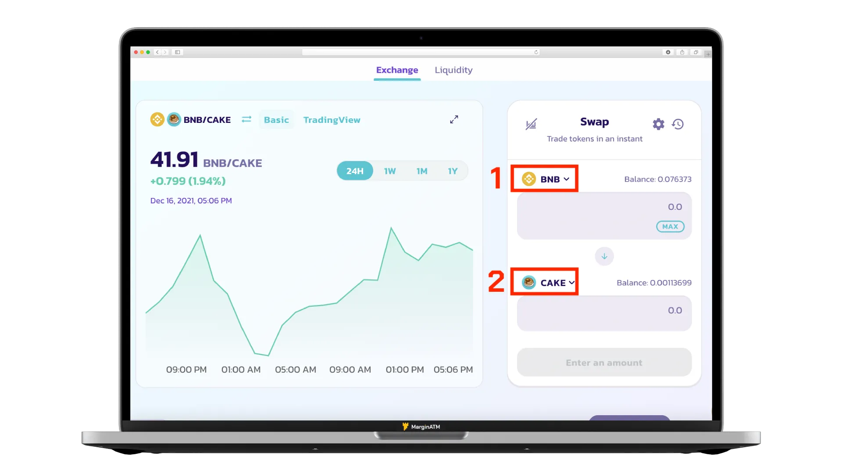Click the swap/exchange icon between tokens
This screenshot has width=842, height=474.
coord(604,256)
